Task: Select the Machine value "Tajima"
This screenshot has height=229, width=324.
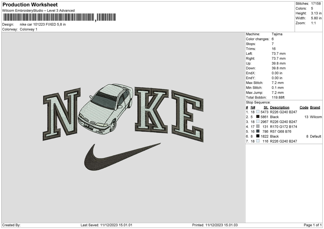Action: 277,34
